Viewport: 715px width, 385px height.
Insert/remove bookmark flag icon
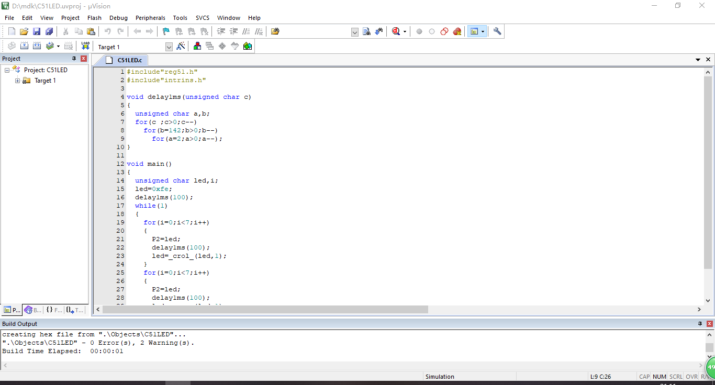(x=166, y=31)
